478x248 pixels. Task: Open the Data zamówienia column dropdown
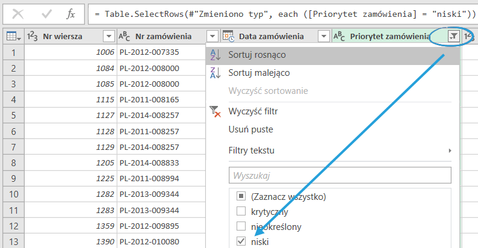323,37
